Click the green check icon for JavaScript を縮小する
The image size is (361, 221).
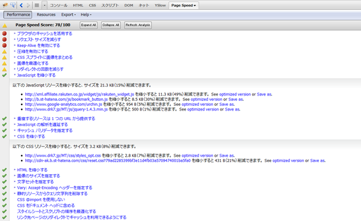click(4, 75)
